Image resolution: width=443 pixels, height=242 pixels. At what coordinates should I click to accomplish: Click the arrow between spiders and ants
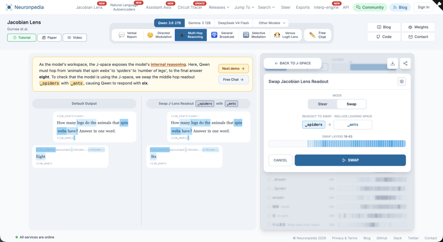[329, 125]
